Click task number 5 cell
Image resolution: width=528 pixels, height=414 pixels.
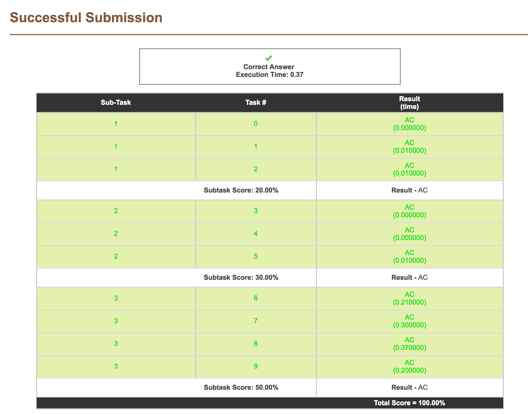click(x=255, y=256)
